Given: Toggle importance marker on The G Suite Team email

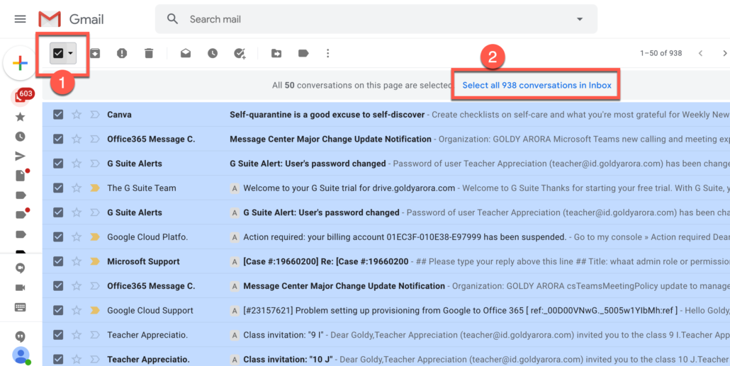Looking at the screenshot, I should pyautogui.click(x=95, y=188).
